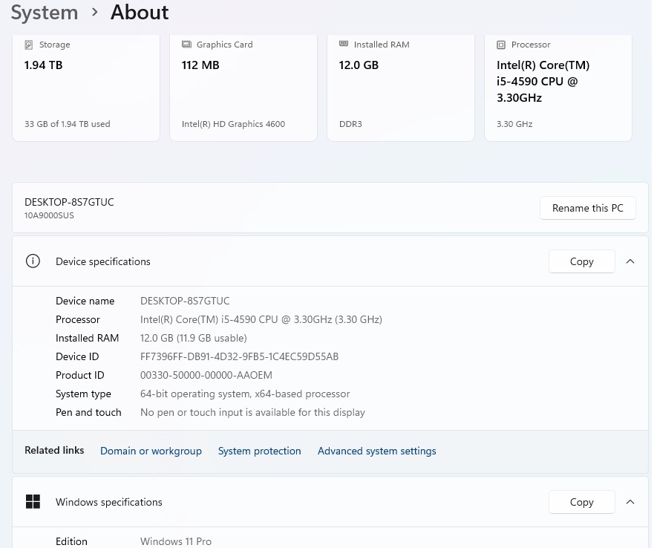Open Domain or workgroup link
The width and height of the screenshot is (654, 548).
pyautogui.click(x=151, y=451)
